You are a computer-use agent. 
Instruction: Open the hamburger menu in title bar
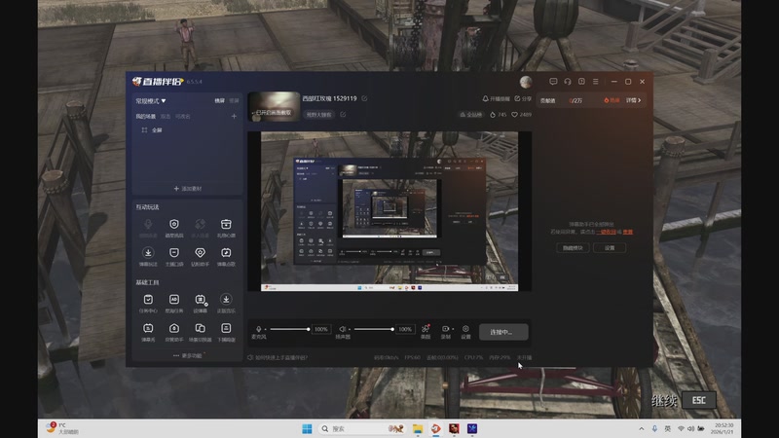(x=595, y=82)
